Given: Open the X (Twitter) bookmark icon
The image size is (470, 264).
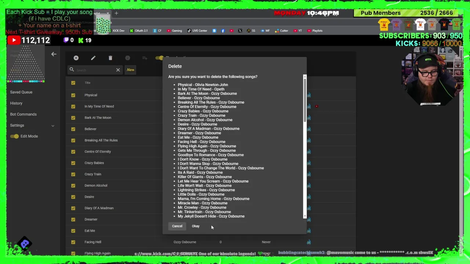Looking at the screenshot, I should pos(240,31).
